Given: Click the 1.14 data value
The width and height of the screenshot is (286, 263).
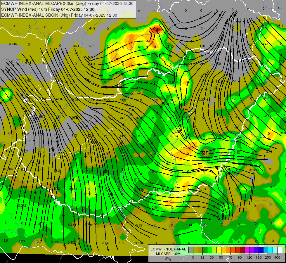Looking at the screenshot, I should click(189, 225).
